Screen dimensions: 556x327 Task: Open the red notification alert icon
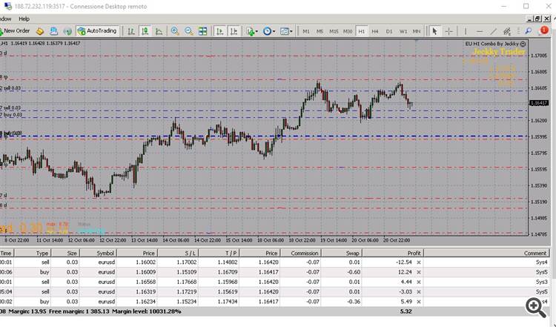(543, 31)
